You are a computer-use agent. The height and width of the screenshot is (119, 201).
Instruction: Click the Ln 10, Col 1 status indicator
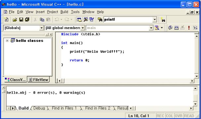pyautogui.click(x=139, y=116)
